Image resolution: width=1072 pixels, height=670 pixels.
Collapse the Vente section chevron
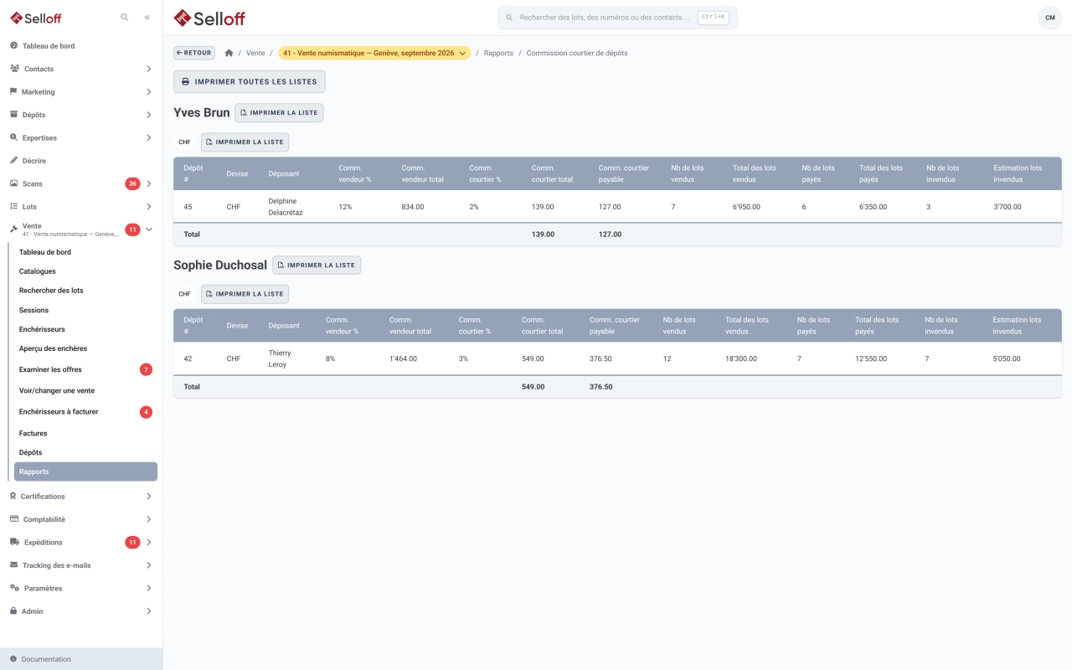click(x=148, y=229)
